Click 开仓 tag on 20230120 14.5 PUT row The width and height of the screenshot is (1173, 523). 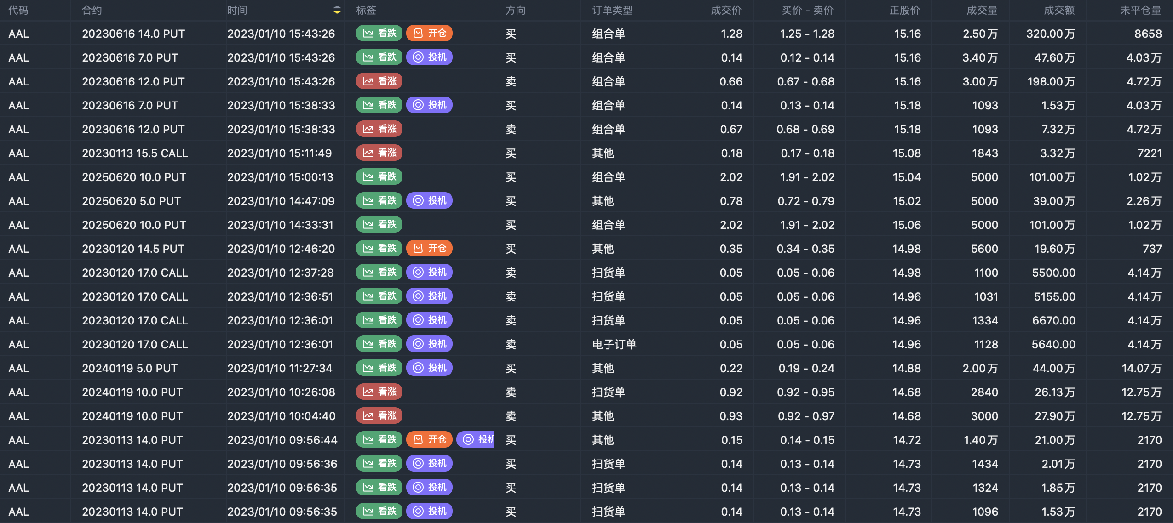430,248
